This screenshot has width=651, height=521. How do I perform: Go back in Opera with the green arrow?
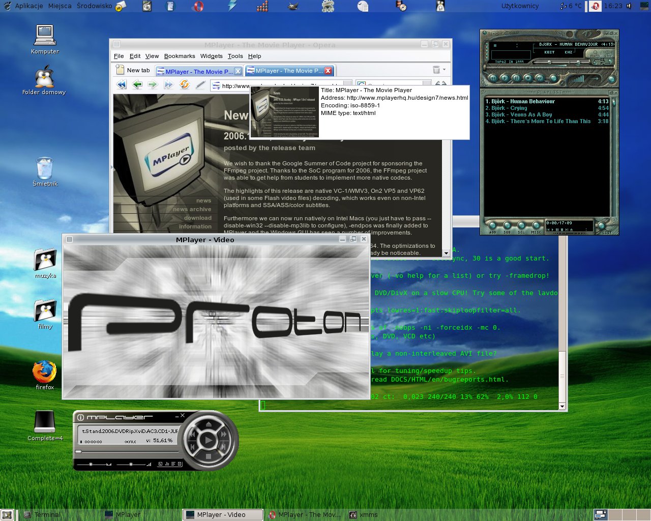(137, 85)
